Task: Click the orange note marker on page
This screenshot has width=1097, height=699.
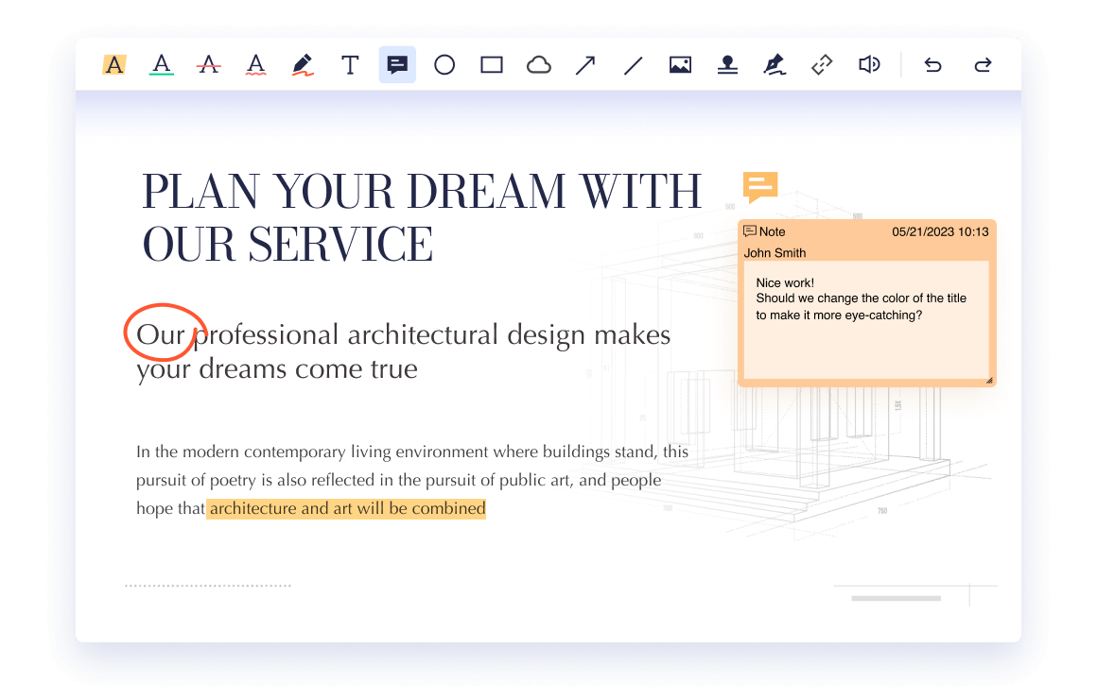Action: [x=759, y=187]
